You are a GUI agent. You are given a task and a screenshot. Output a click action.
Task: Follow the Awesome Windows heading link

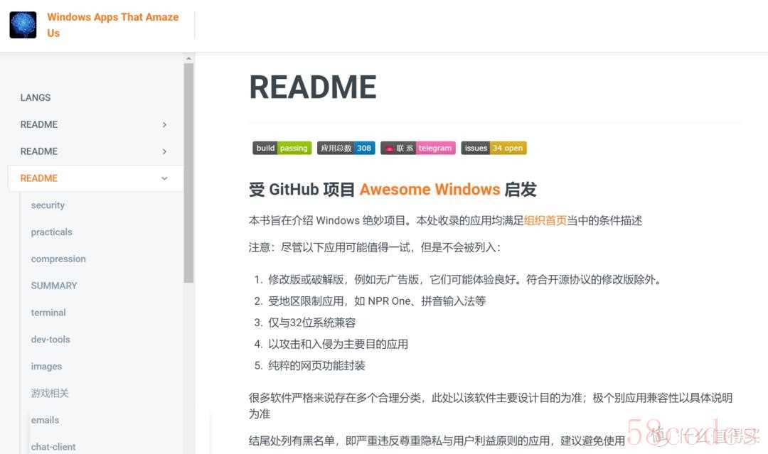[430, 189]
